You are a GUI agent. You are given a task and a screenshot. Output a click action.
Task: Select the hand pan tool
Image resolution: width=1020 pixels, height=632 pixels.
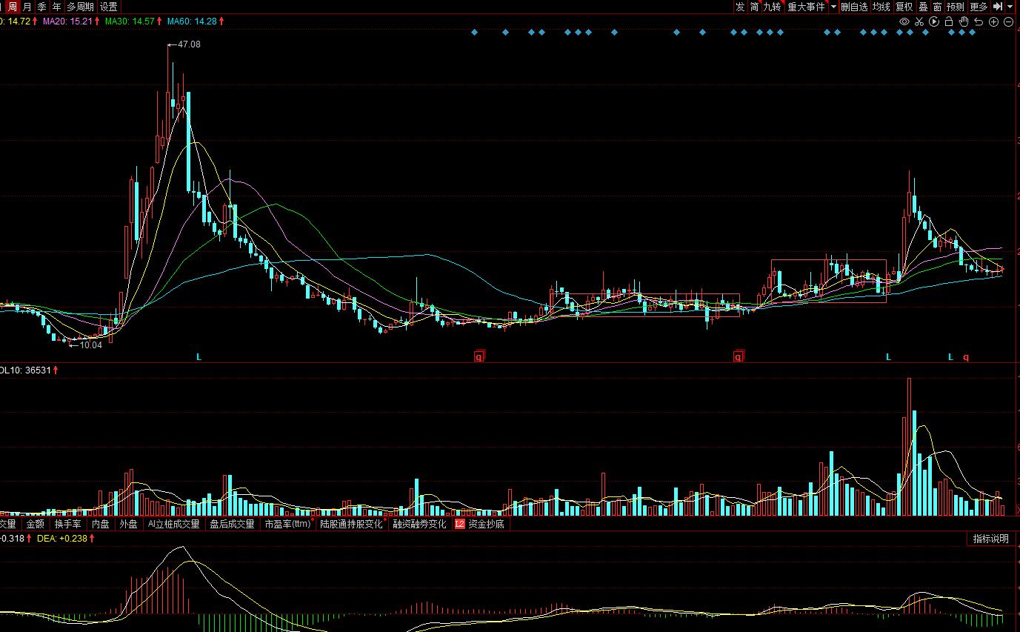(964, 22)
